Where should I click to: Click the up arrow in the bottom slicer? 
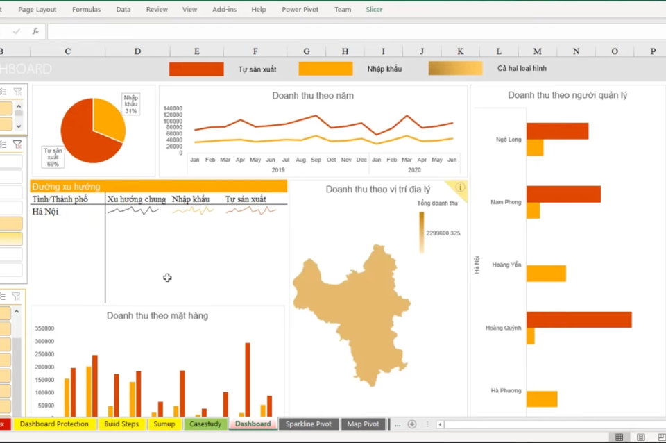pyautogui.click(x=17, y=312)
